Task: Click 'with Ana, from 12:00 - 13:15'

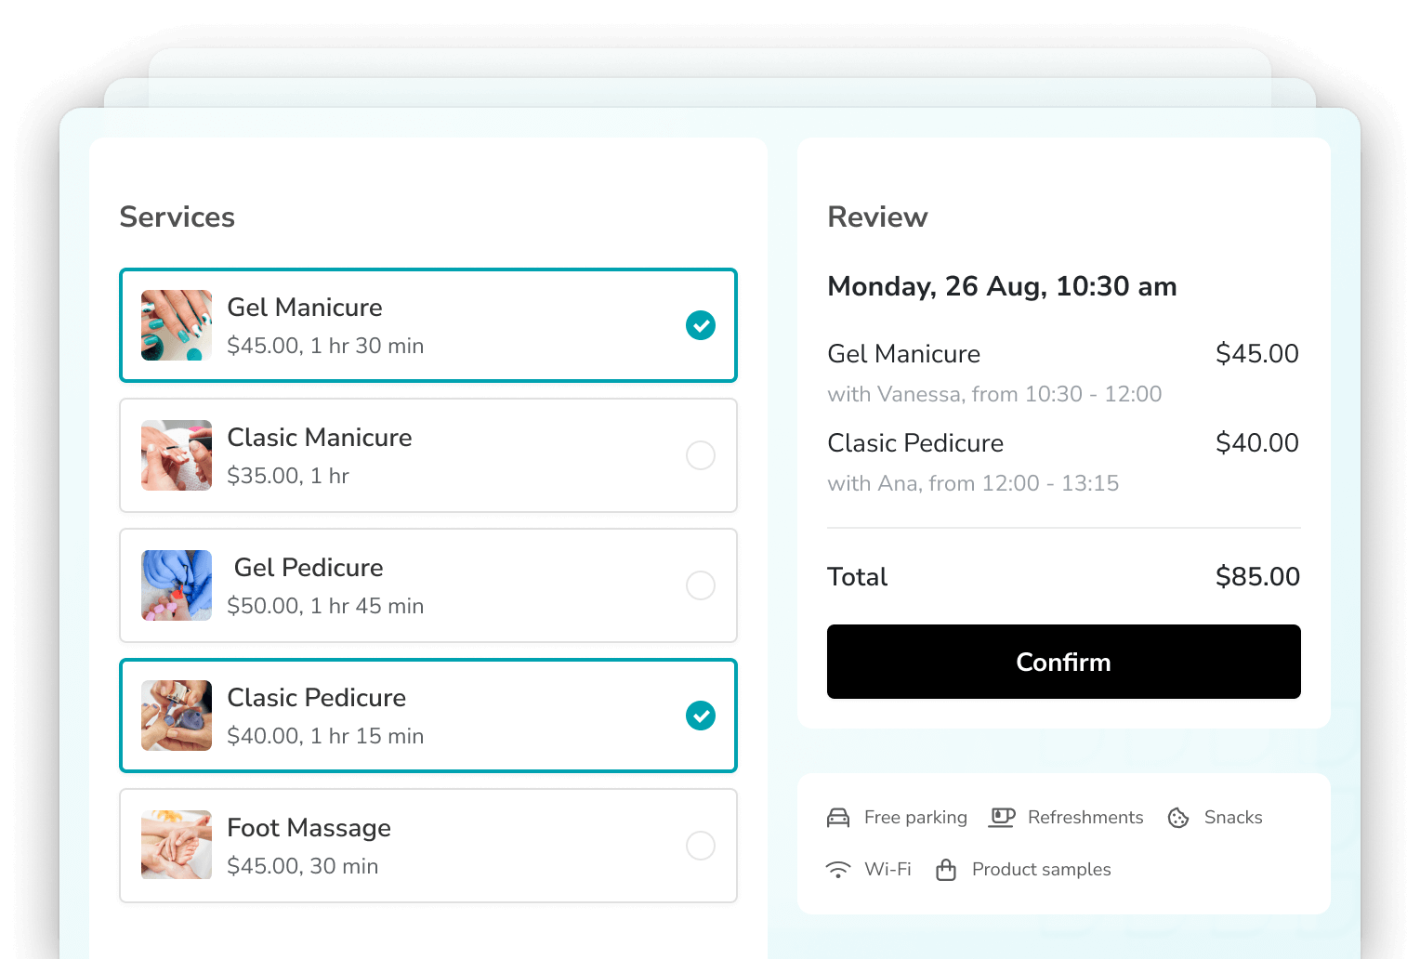Action: click(974, 483)
